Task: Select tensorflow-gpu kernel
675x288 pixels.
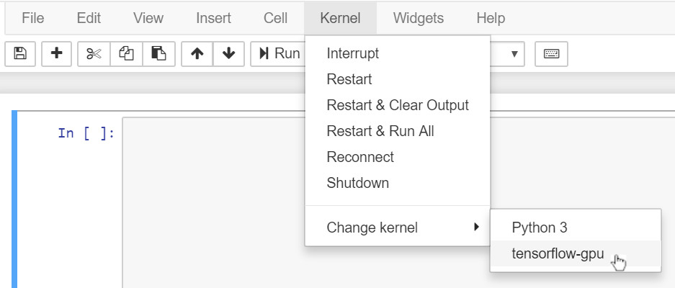Action: click(558, 253)
